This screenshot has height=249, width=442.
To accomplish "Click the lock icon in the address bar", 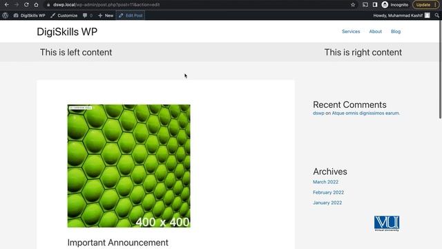I will pos(48,5).
